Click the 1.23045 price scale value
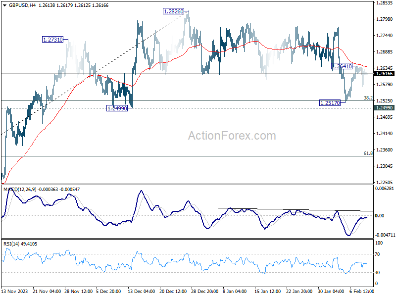Screen dimensions: 396x297 click(385, 166)
